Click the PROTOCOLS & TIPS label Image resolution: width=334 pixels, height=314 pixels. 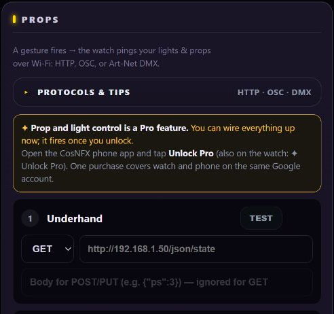tap(83, 92)
